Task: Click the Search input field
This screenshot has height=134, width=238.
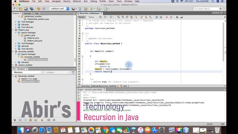Action: tap(208, 9)
